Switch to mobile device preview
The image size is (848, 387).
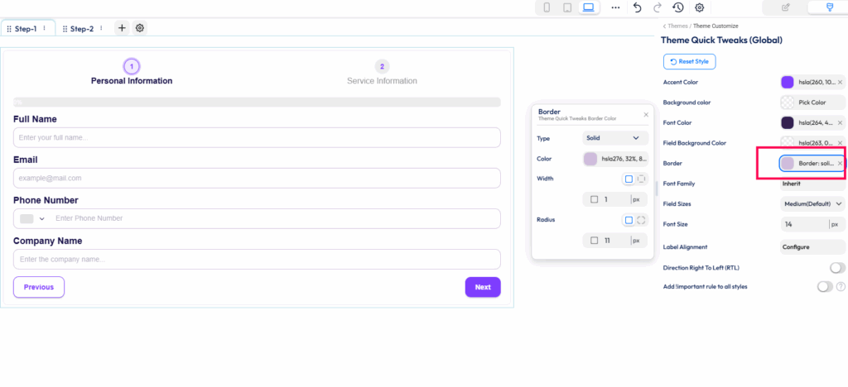tap(547, 7)
